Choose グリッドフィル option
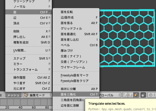Screen dimensions: 156x111 click(76, 29)
